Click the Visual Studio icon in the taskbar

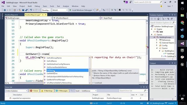pyautogui.click(x=182, y=43)
